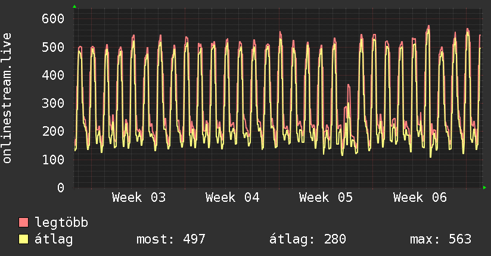Click the 'most: 497' current value

pyautogui.click(x=170, y=239)
